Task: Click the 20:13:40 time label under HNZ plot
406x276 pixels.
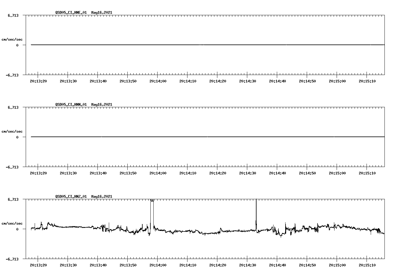Action: tap(98, 265)
